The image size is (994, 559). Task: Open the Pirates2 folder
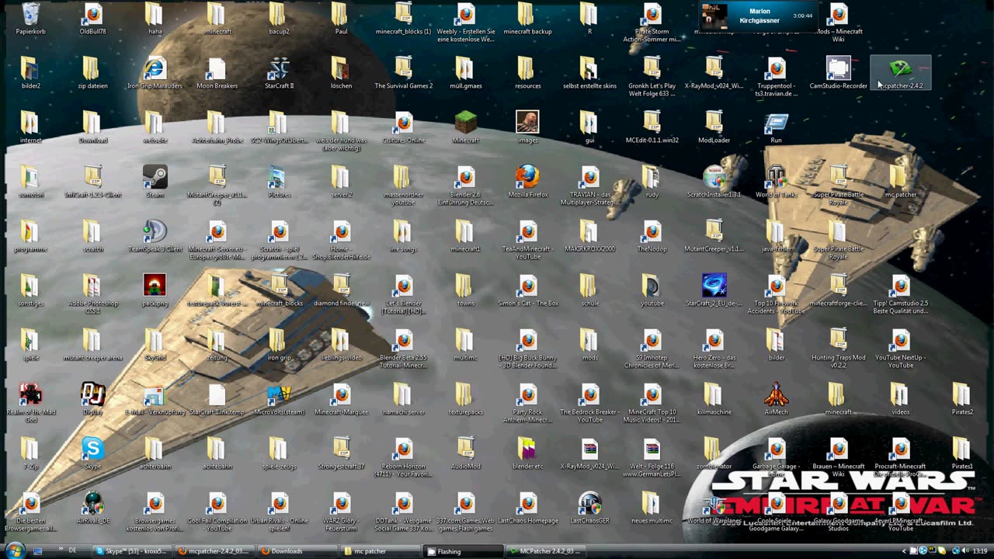click(962, 400)
